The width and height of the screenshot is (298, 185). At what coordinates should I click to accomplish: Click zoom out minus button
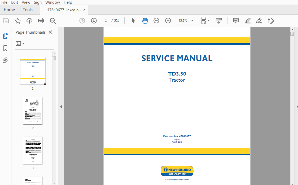156,20
